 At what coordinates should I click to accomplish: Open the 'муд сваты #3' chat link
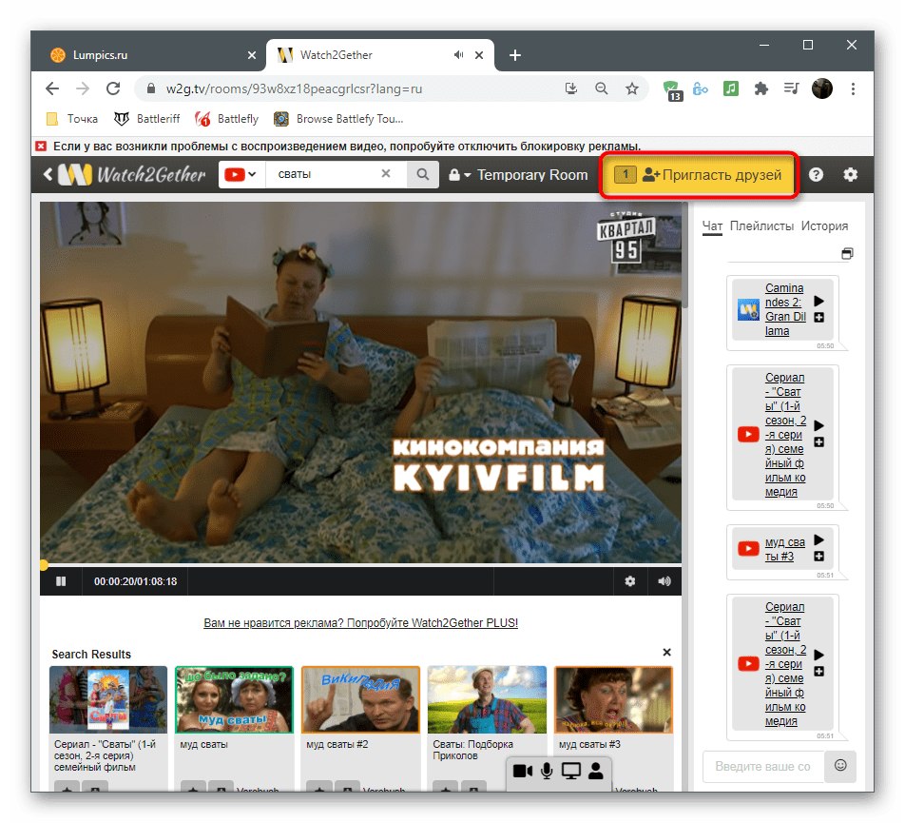pyautogui.click(x=784, y=549)
